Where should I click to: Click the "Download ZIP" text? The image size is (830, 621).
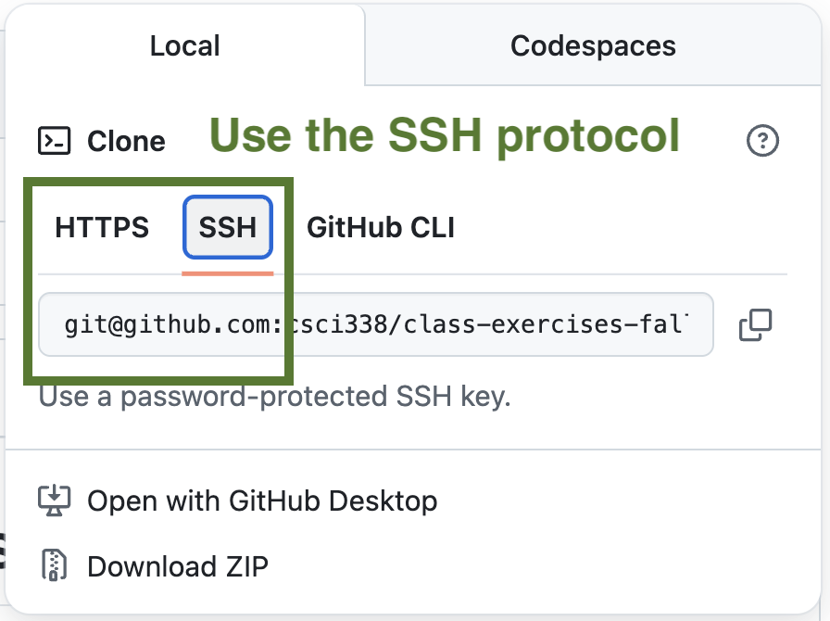(x=178, y=565)
